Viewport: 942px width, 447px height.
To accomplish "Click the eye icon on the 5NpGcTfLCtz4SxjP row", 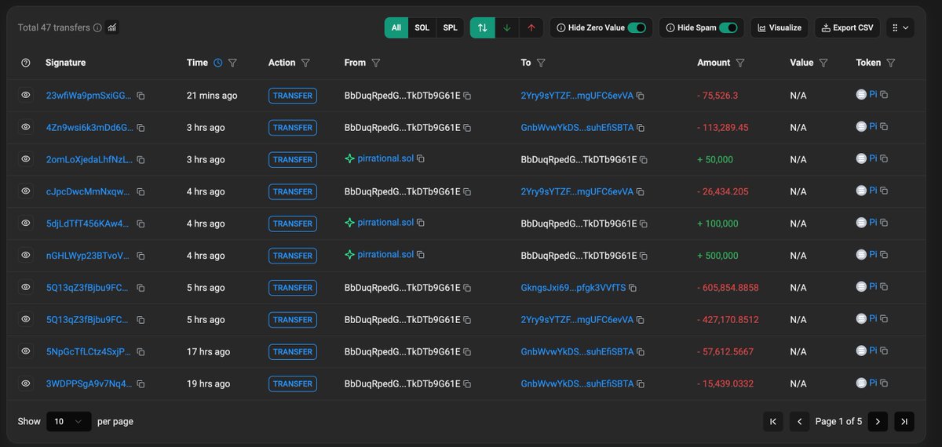I will coord(26,351).
